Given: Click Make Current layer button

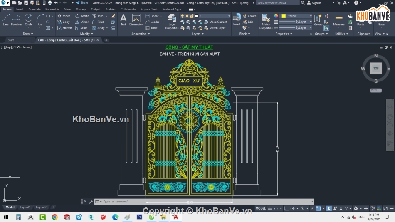Looking at the screenshot, I should [216, 22].
